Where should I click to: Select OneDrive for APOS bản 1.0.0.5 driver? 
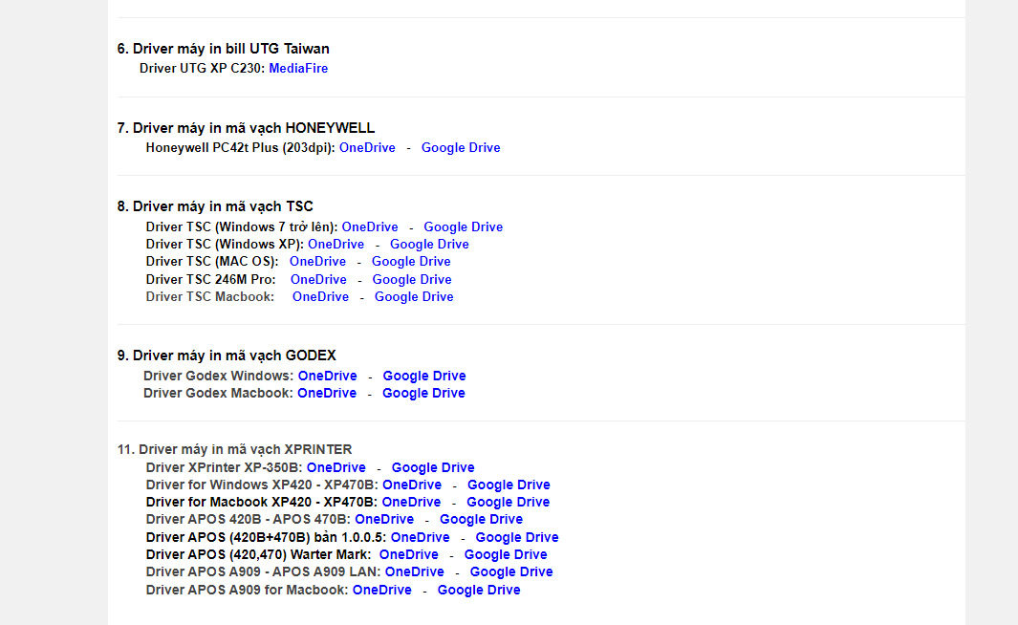pos(420,537)
